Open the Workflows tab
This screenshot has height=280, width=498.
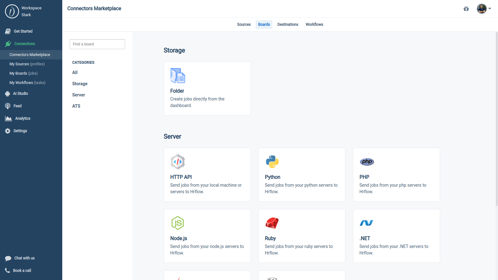314,25
